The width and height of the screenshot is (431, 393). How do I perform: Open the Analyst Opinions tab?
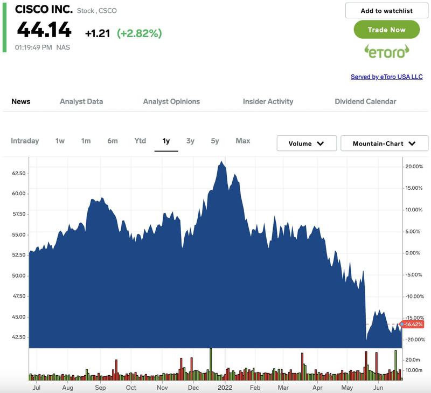click(x=171, y=101)
